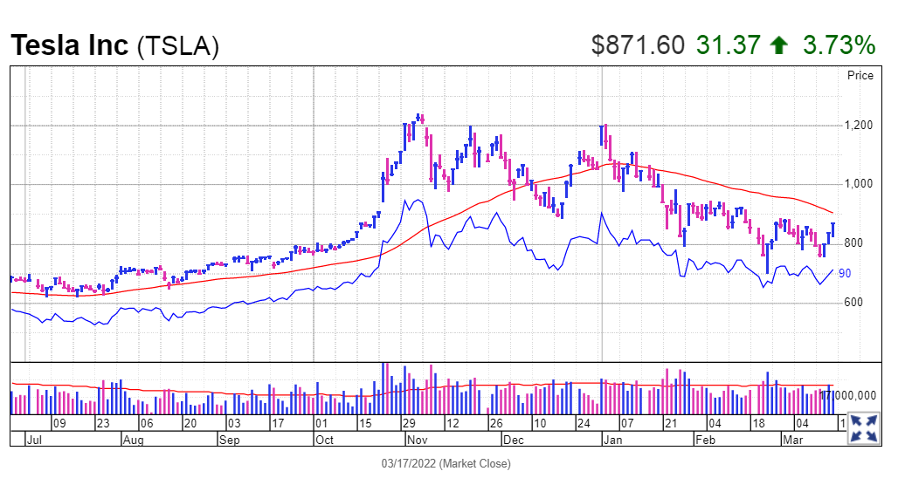Viewport: 912px width, 478px height.
Task: Click the 04 February date tick
Action: [715, 423]
